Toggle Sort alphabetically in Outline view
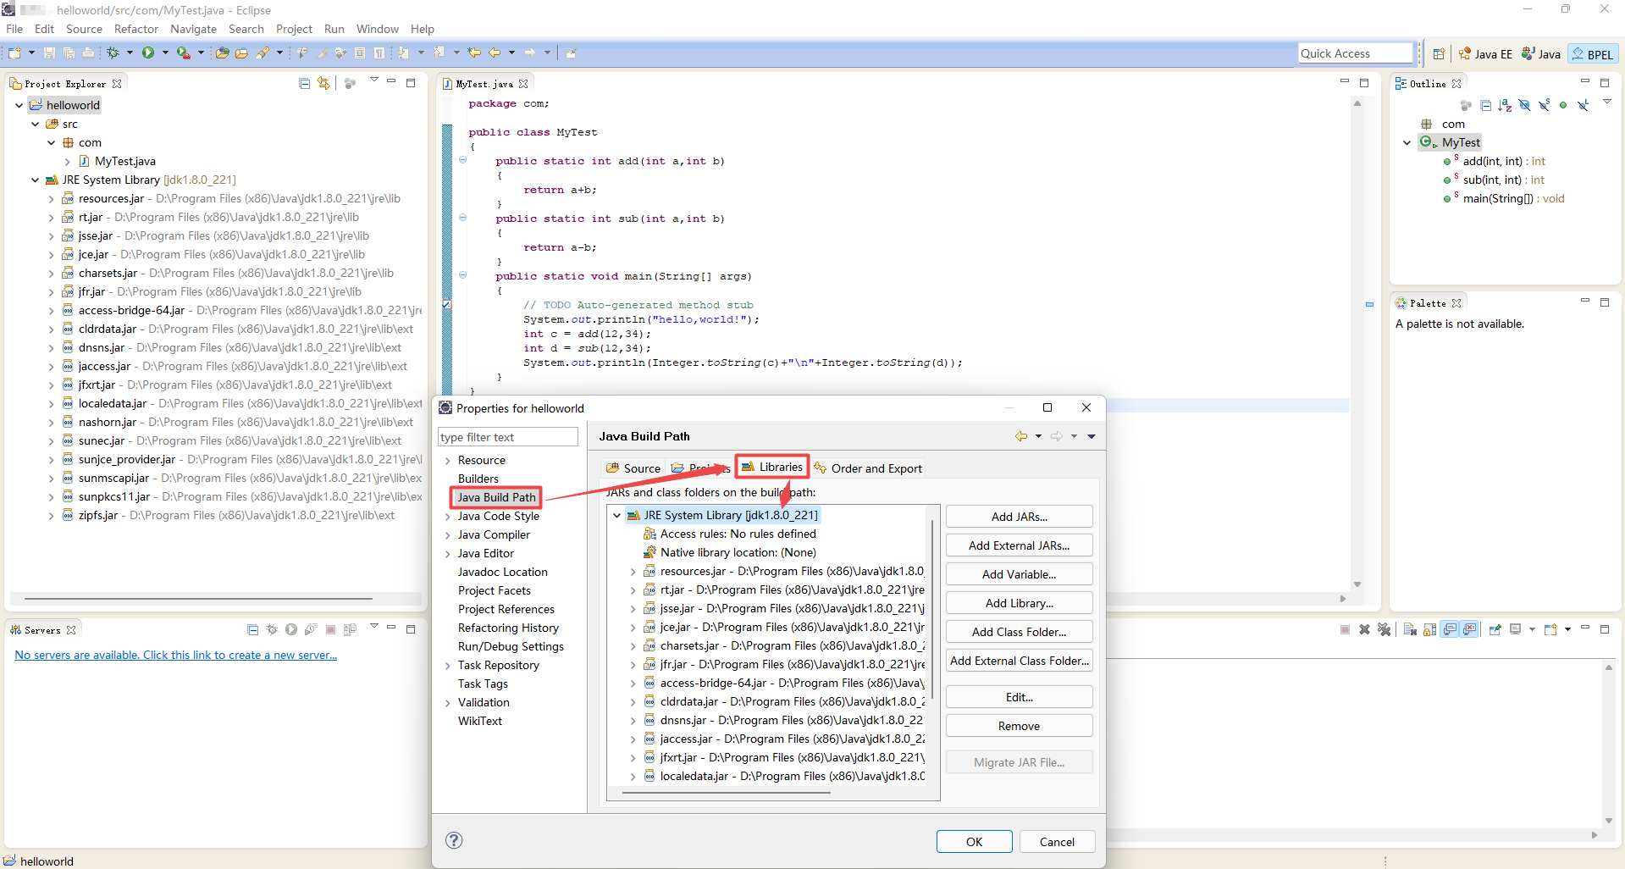The height and width of the screenshot is (869, 1625). point(1505,105)
